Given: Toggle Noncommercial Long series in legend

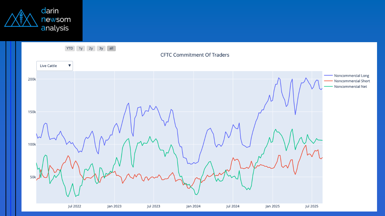Looking at the screenshot, I should pyautogui.click(x=351, y=76).
